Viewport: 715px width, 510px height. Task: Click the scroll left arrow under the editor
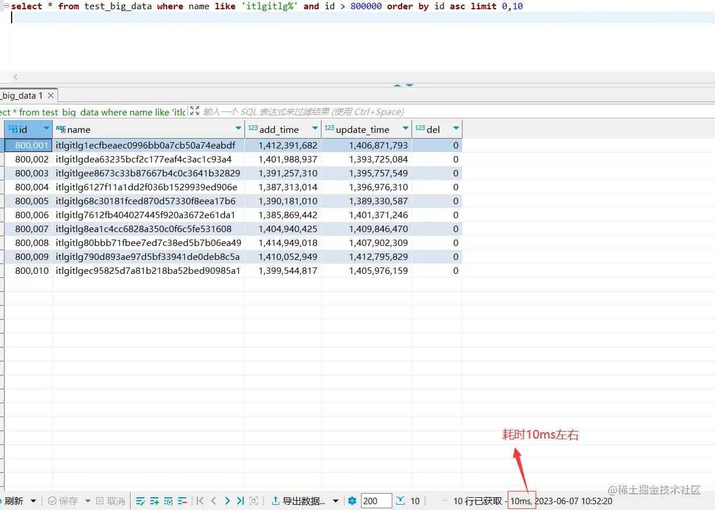15,77
